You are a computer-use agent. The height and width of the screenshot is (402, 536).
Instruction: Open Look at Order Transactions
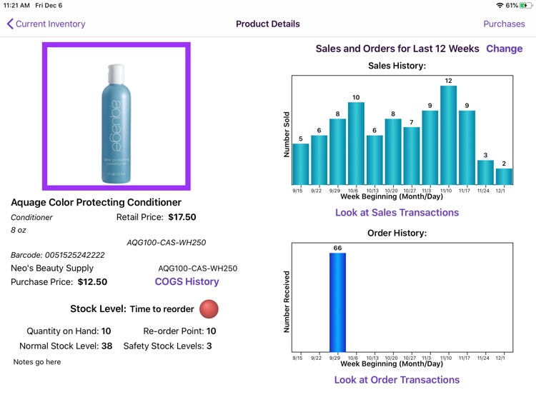point(397,380)
